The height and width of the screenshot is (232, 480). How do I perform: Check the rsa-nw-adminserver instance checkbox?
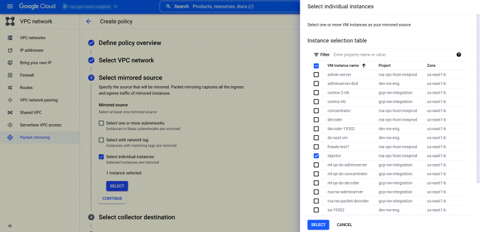[x=316, y=192]
